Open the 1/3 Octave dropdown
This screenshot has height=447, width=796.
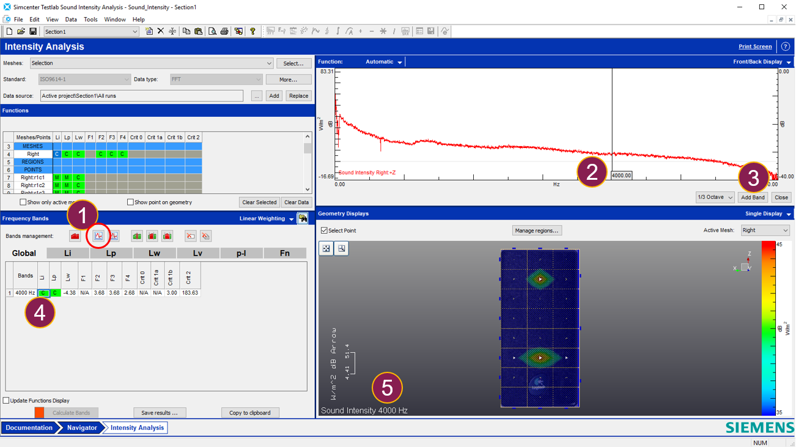[715, 198]
